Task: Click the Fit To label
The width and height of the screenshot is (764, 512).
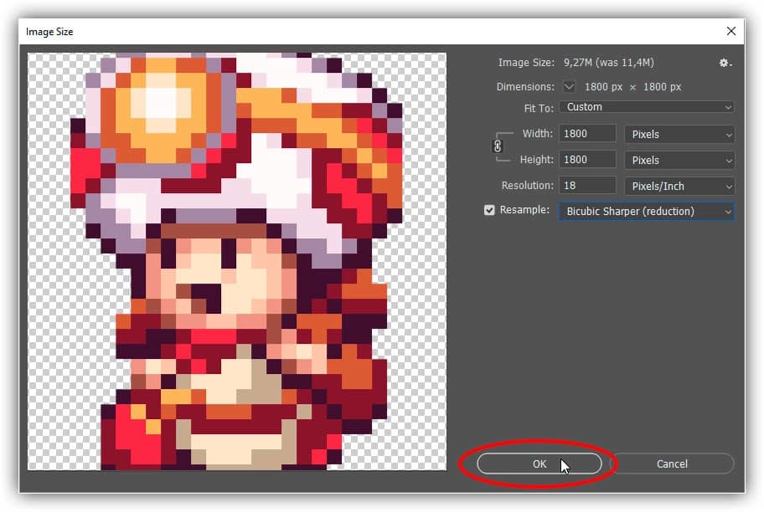Action: pos(539,108)
